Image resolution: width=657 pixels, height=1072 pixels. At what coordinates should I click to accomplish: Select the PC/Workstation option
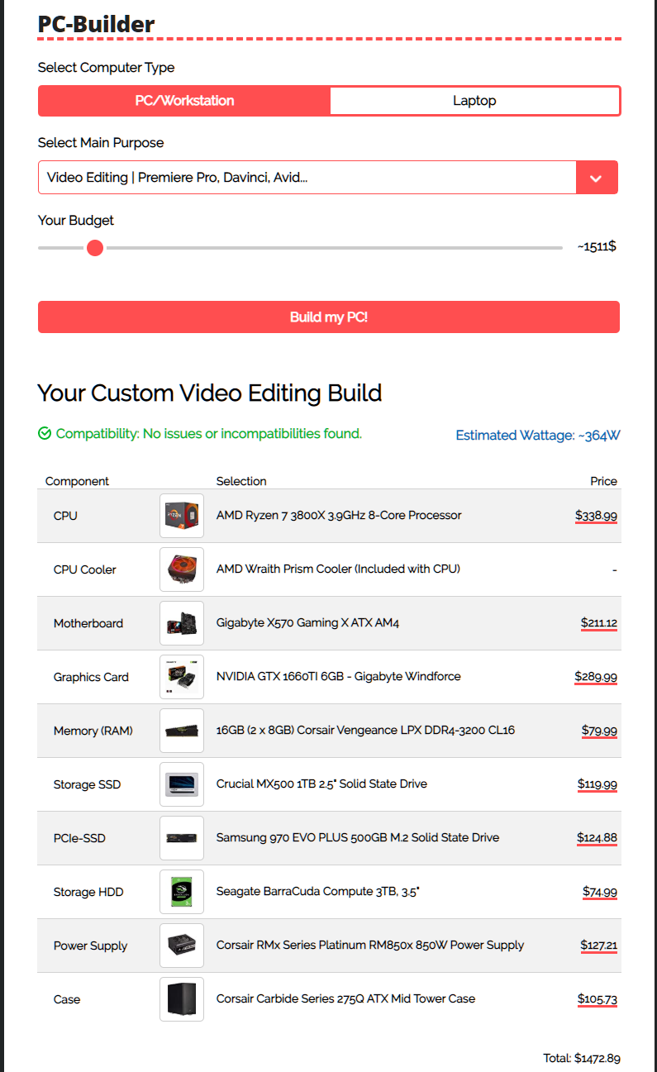pos(183,100)
